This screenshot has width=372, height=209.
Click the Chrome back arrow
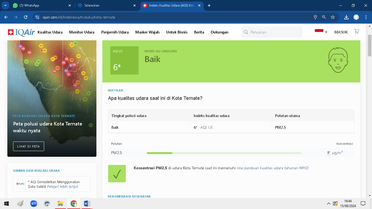click(x=6, y=17)
